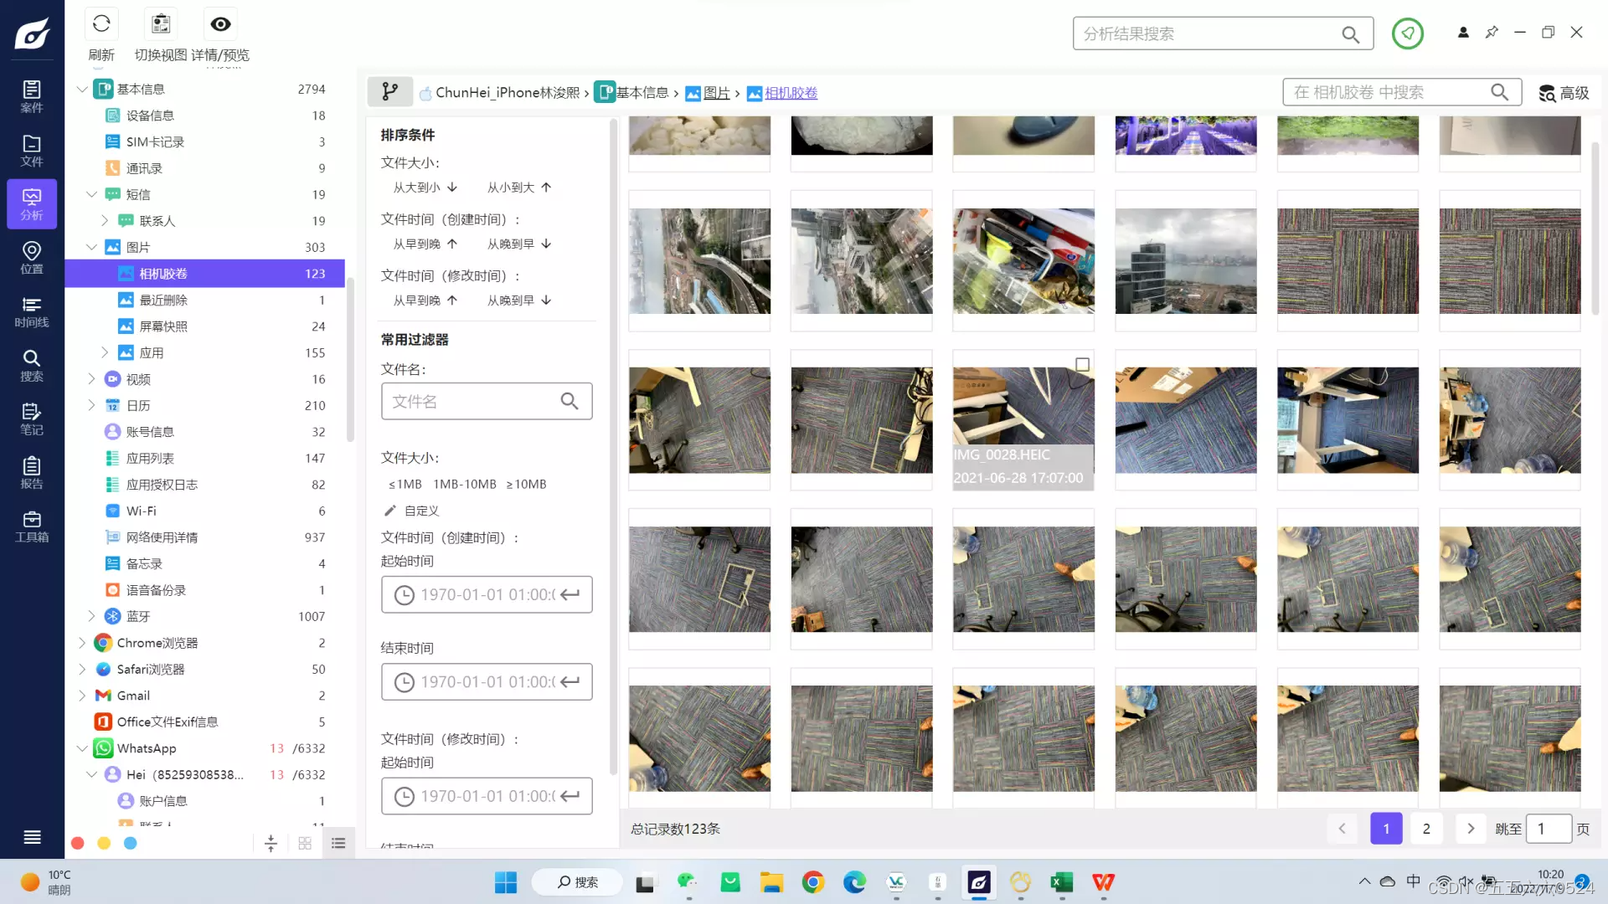1608x904 pixels.
Task: Expand the Chrome浏览器 tree node
Action: [x=81, y=643]
